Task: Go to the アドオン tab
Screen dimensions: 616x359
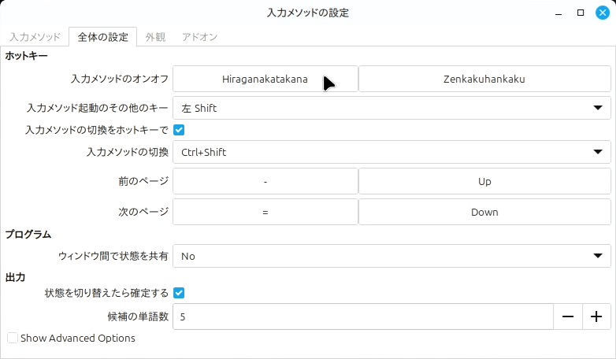Action: point(199,37)
